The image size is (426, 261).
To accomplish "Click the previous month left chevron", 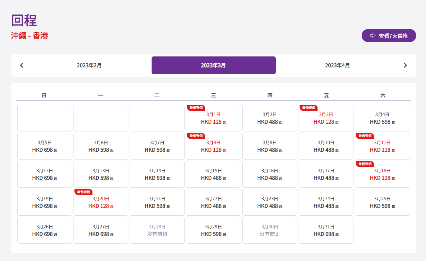I will click(x=22, y=65).
